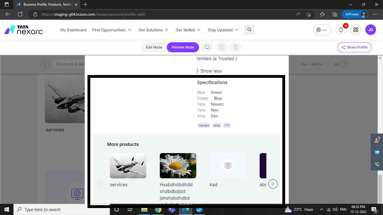Screen dimensions: 383x215
Task: Expand the Get Solutions dropdown
Action: click(x=153, y=30)
